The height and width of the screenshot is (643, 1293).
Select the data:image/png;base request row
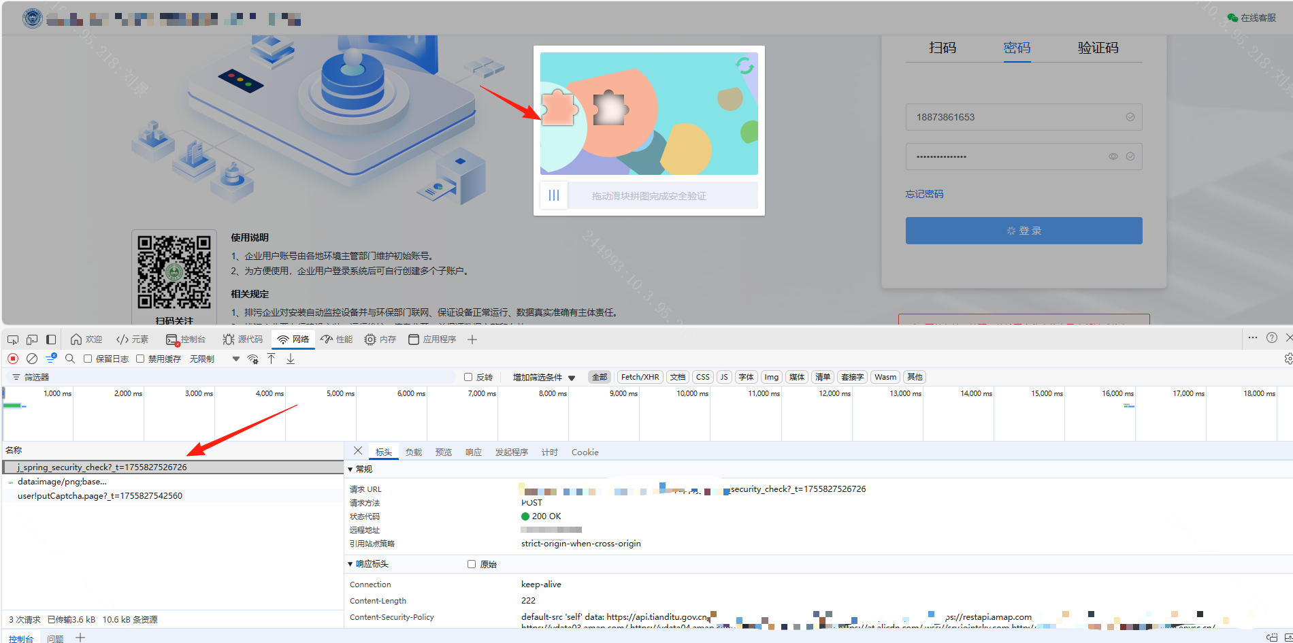[173, 482]
